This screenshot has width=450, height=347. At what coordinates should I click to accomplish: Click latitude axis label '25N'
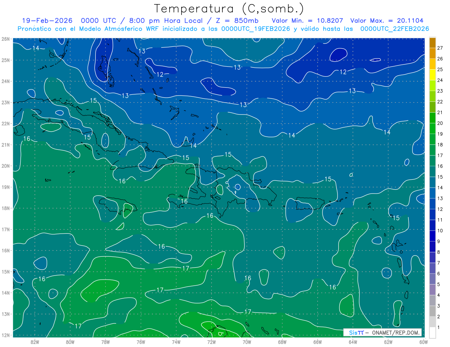click(x=6, y=60)
